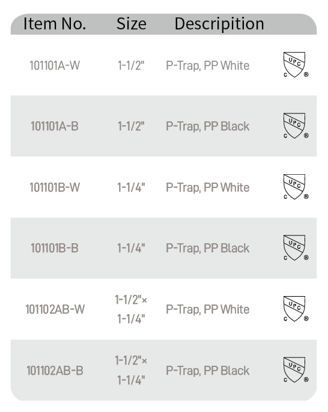Click item number 101101B-B
This screenshot has height=412, width=328.
[x=55, y=248]
